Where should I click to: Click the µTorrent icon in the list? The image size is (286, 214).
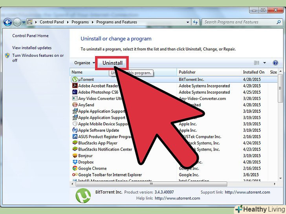click(75, 79)
